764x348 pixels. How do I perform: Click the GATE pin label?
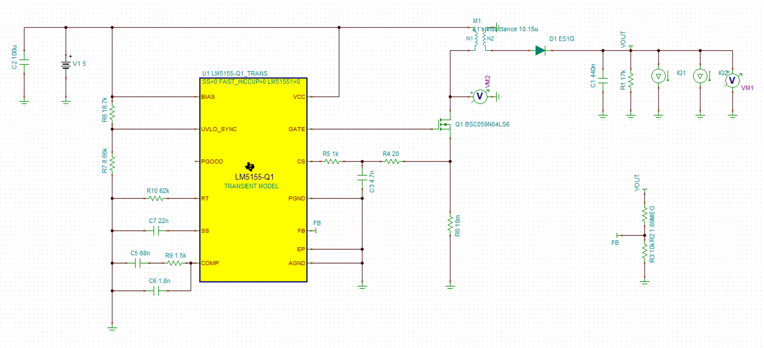[x=297, y=129]
